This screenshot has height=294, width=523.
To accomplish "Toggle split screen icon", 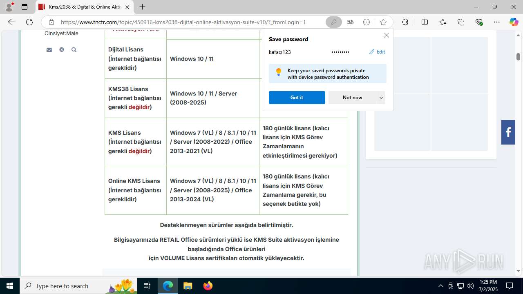I will [x=425, y=22].
